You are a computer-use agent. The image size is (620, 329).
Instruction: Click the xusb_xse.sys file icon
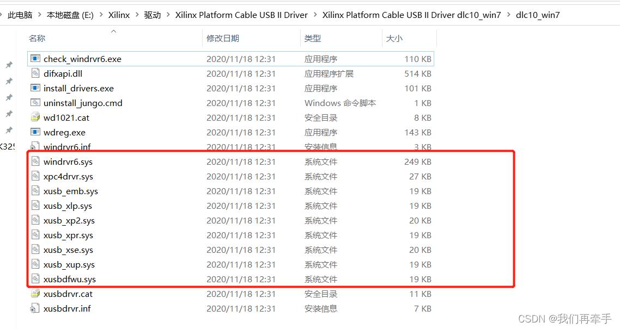35,250
